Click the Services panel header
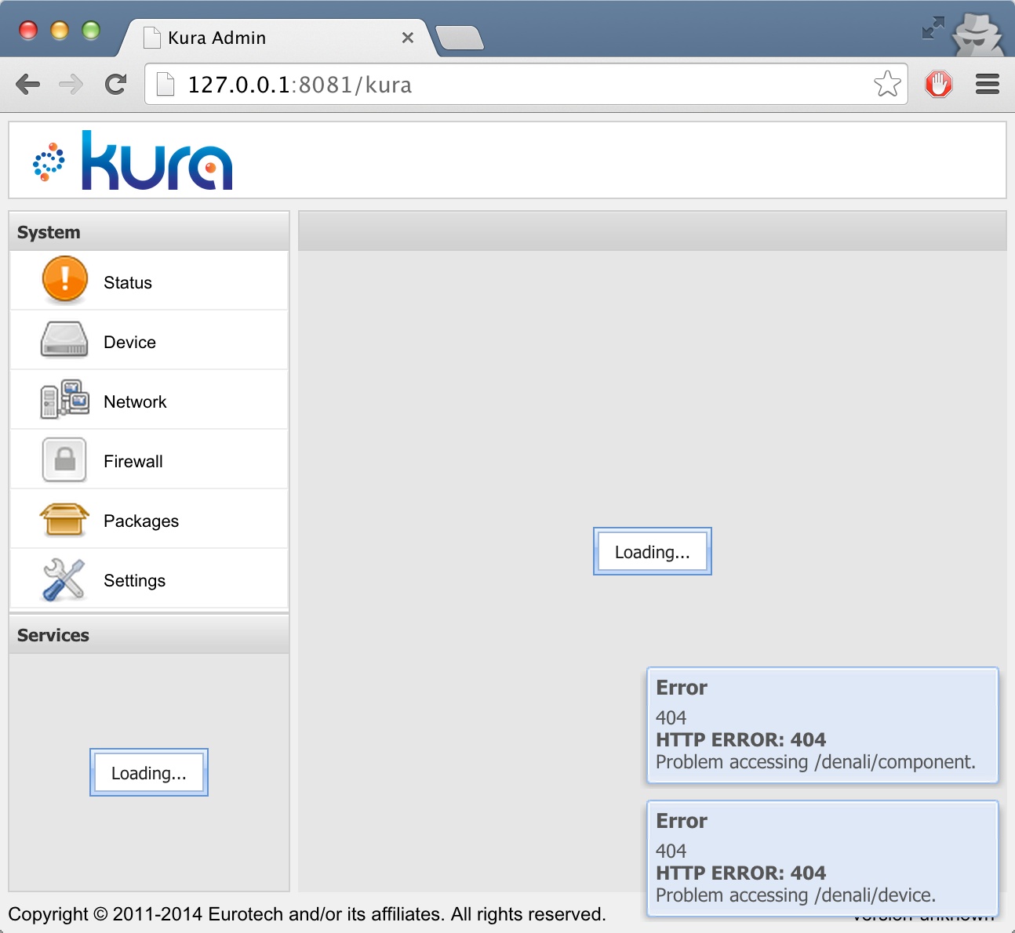This screenshot has width=1015, height=933. [x=149, y=634]
